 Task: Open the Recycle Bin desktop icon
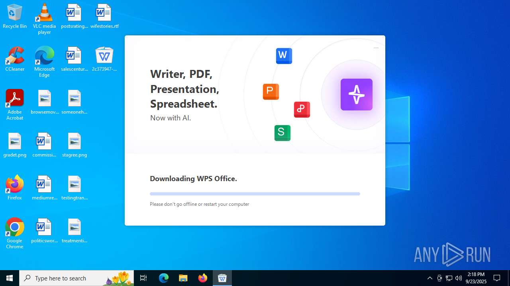15,17
